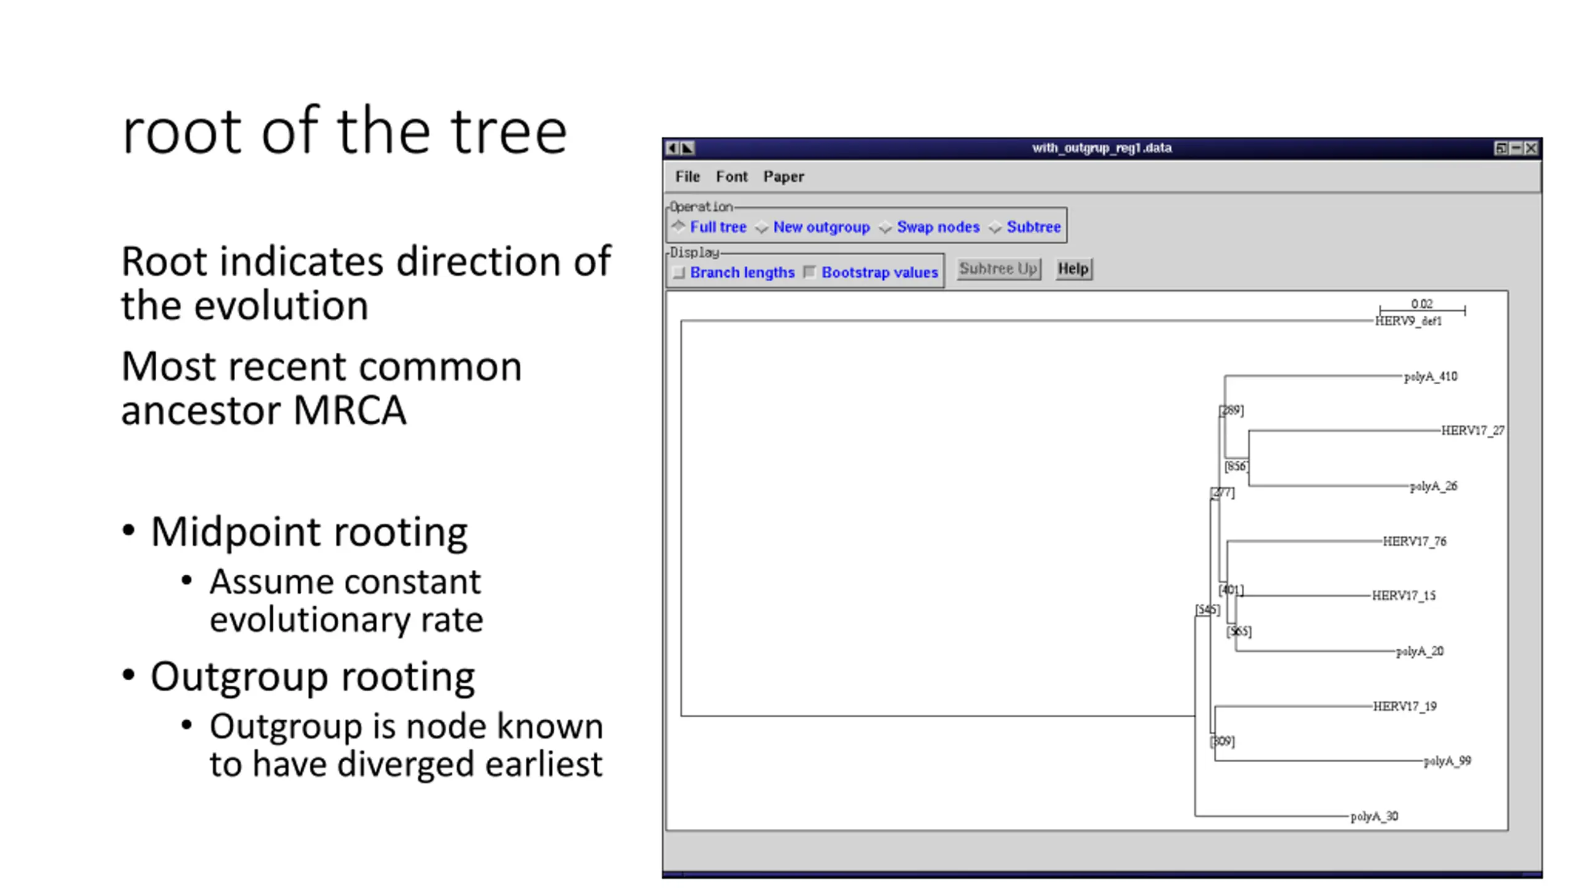Click the polyA_26 leaf label
This screenshot has width=1580, height=888.
[1434, 487]
